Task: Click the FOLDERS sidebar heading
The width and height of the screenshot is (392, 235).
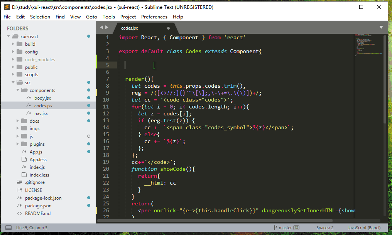Action: (17, 28)
